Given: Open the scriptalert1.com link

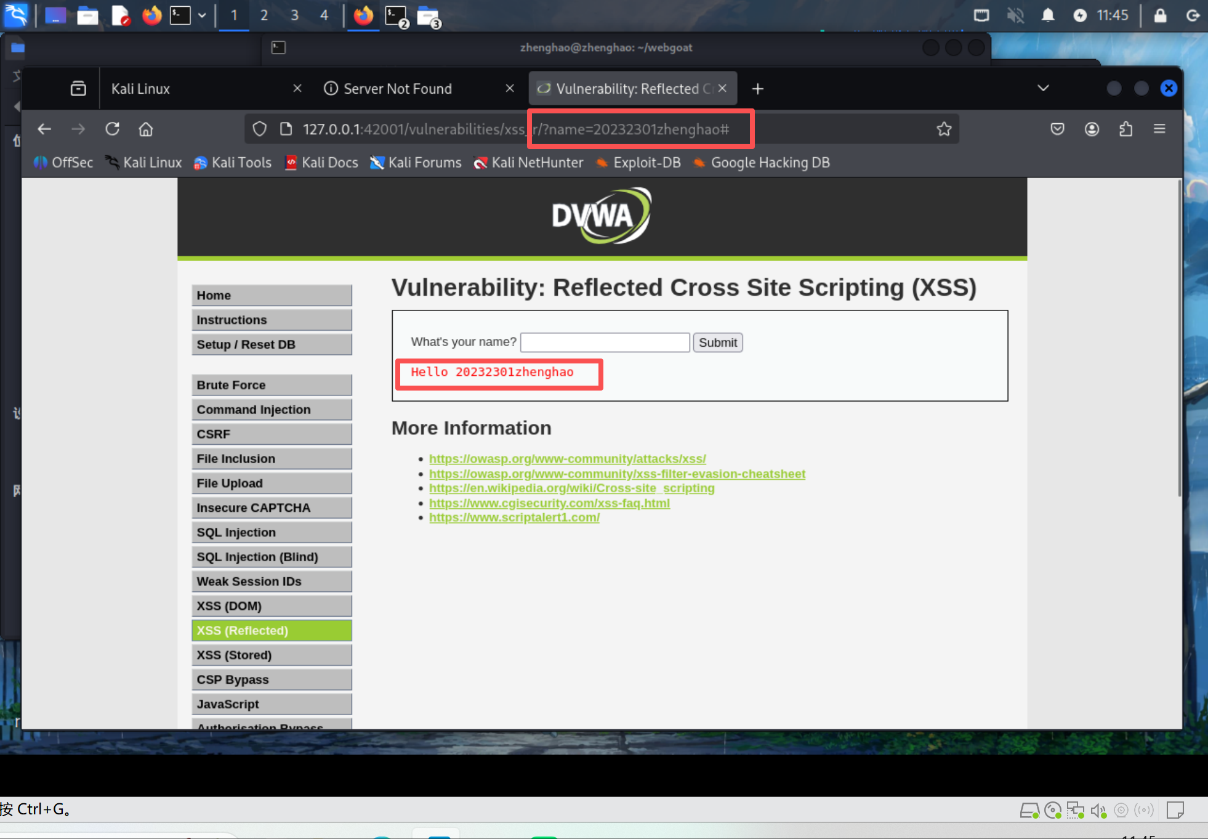Looking at the screenshot, I should (x=514, y=517).
